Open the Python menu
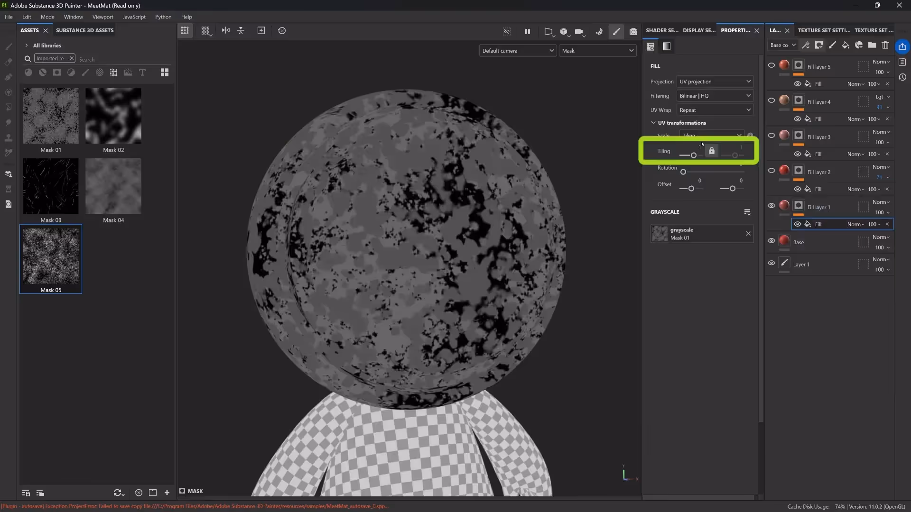 click(163, 17)
